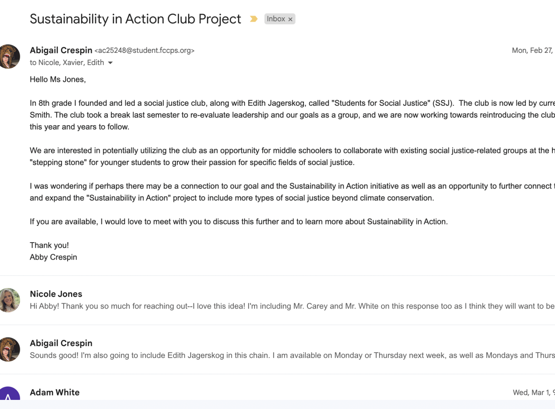The image size is (555, 409).
Task: Expand recipient details dropdown arrow
Action: [x=110, y=63]
